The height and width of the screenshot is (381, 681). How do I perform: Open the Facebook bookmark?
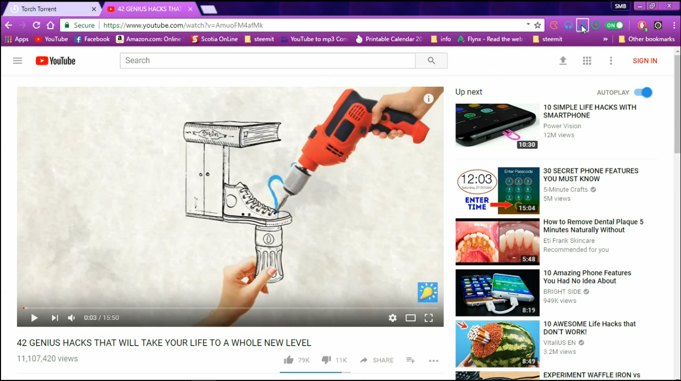click(92, 39)
